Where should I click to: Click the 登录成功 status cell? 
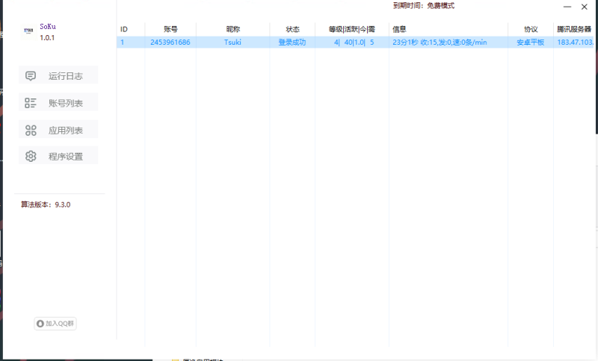[292, 43]
